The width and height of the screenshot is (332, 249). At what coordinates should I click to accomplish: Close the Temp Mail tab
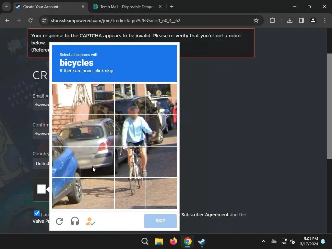(160, 7)
